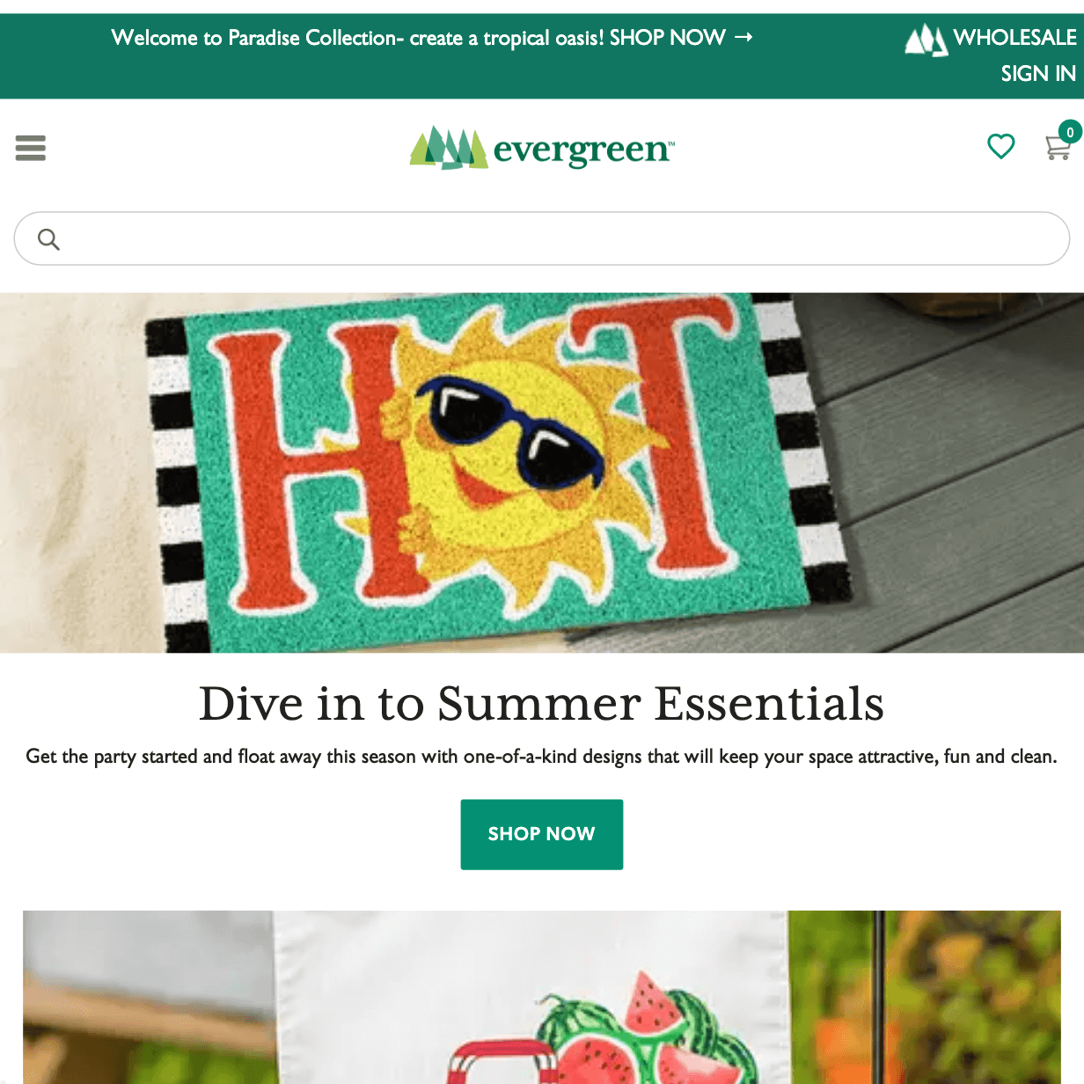View the shopping cart

(1057, 148)
